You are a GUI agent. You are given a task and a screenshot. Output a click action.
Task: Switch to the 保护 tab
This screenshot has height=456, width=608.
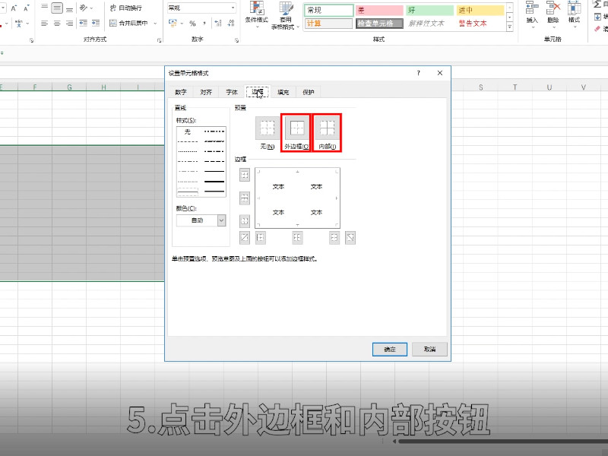[x=309, y=92]
